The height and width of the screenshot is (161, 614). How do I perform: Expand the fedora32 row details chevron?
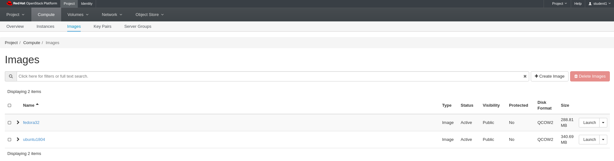pos(18,122)
